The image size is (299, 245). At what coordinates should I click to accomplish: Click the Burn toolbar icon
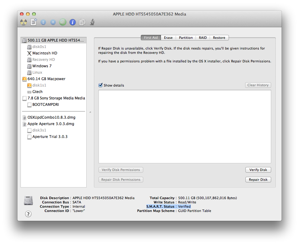(24, 22)
